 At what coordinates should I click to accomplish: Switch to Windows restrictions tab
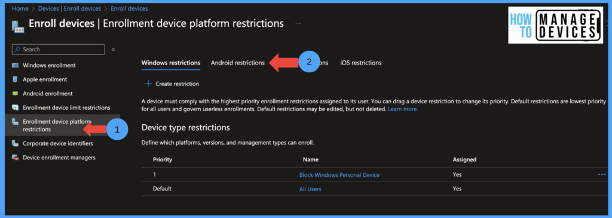[171, 63]
